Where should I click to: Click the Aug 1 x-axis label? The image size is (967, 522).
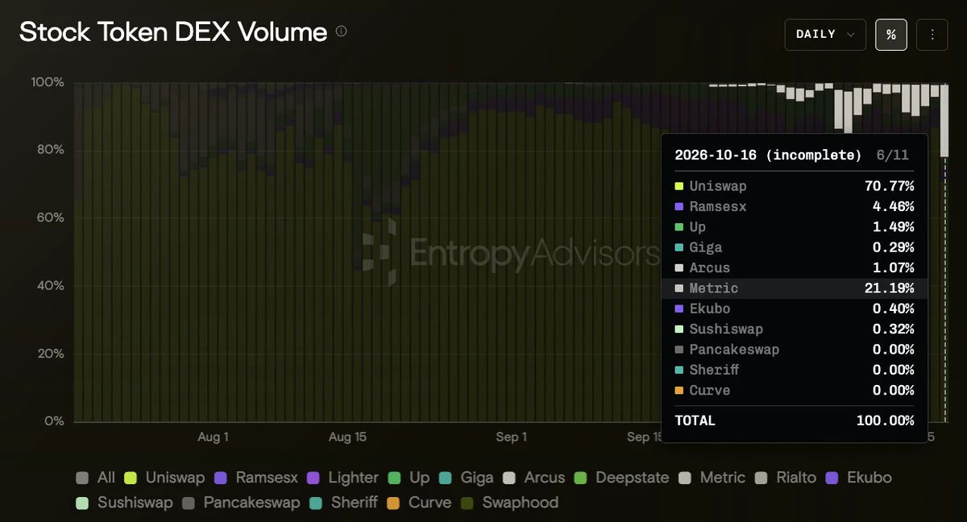(x=213, y=437)
